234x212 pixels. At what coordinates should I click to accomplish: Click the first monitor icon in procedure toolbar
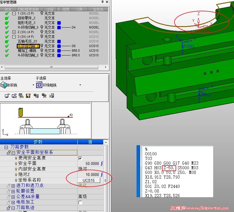[7, 96]
